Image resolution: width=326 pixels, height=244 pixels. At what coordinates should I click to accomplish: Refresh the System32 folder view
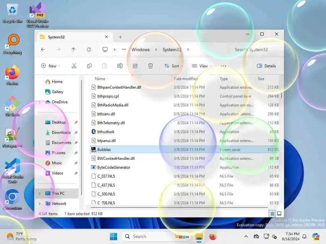point(89,50)
